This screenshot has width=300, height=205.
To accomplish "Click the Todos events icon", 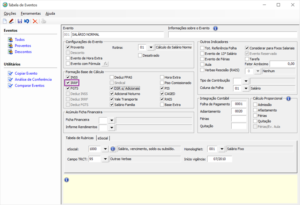I will [10, 40].
